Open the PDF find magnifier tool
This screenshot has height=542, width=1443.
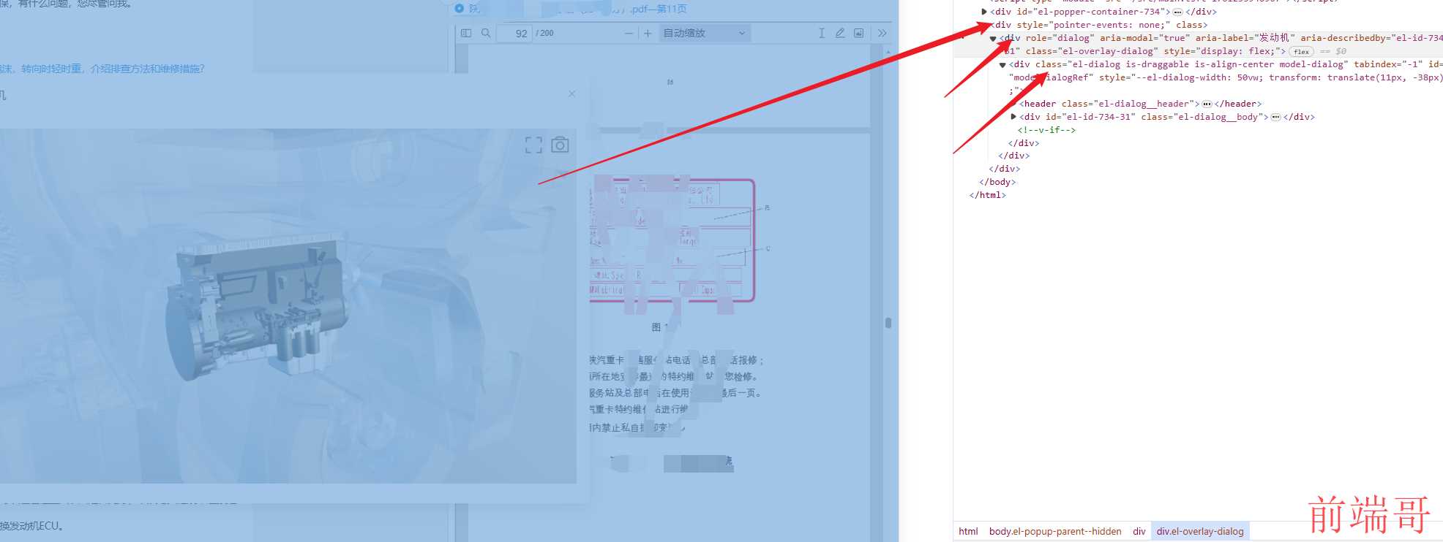pyautogui.click(x=486, y=33)
